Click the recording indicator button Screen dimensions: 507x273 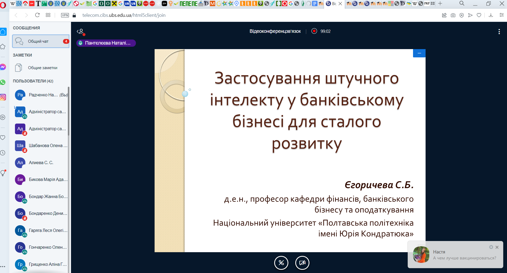tap(314, 31)
